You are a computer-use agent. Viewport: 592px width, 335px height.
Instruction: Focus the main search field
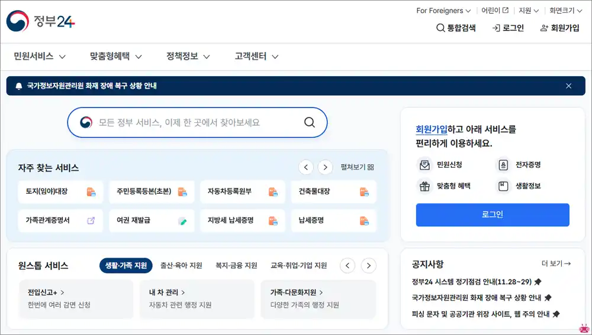tap(198, 122)
